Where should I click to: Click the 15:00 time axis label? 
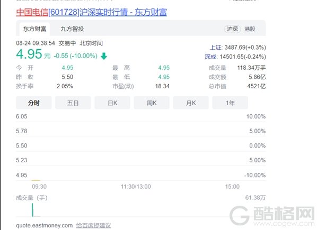click(x=233, y=187)
